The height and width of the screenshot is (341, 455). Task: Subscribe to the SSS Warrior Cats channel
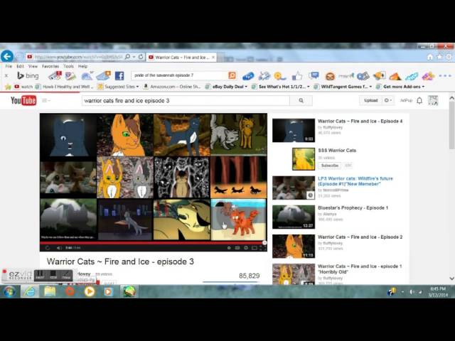pos(330,166)
